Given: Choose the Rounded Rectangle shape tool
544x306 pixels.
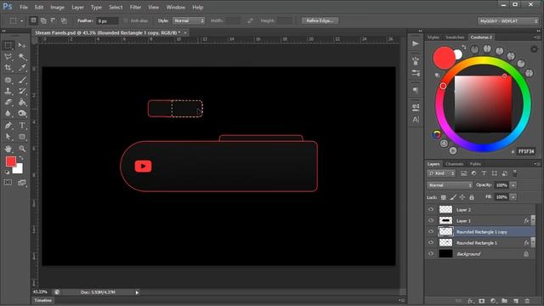Looking at the screenshot, I should 22,137.
